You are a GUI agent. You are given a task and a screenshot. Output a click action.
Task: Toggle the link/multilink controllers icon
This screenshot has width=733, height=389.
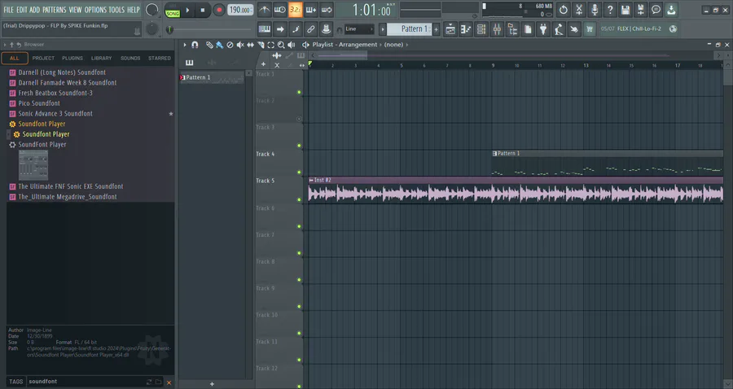pos(311,29)
